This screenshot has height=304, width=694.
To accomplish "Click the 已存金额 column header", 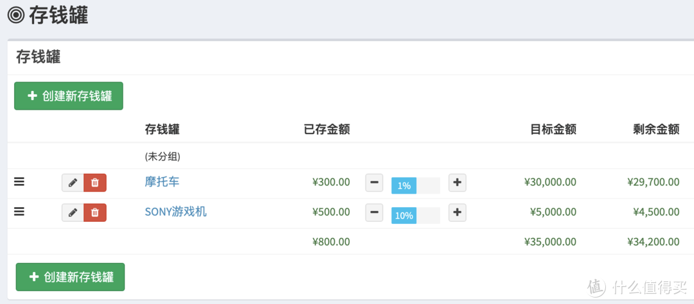I will 326,130.
